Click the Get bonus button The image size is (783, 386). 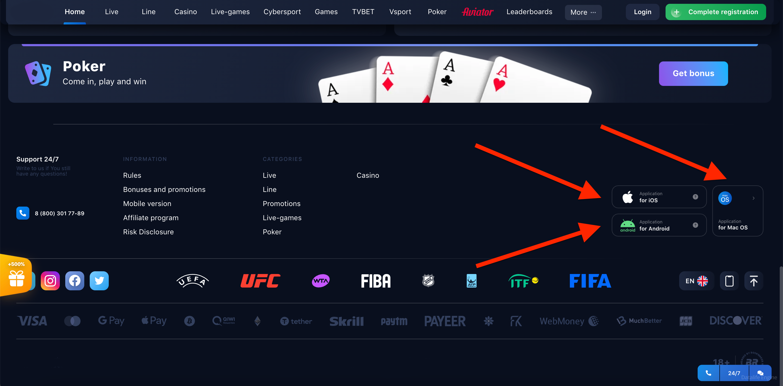[694, 73]
